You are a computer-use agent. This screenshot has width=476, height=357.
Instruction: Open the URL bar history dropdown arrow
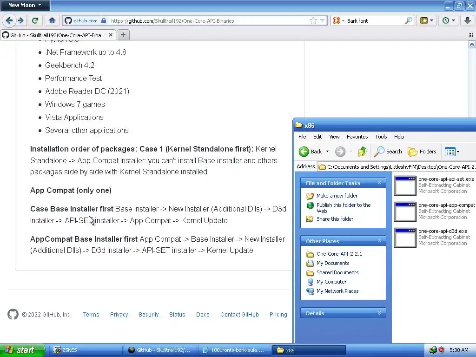click(x=323, y=20)
